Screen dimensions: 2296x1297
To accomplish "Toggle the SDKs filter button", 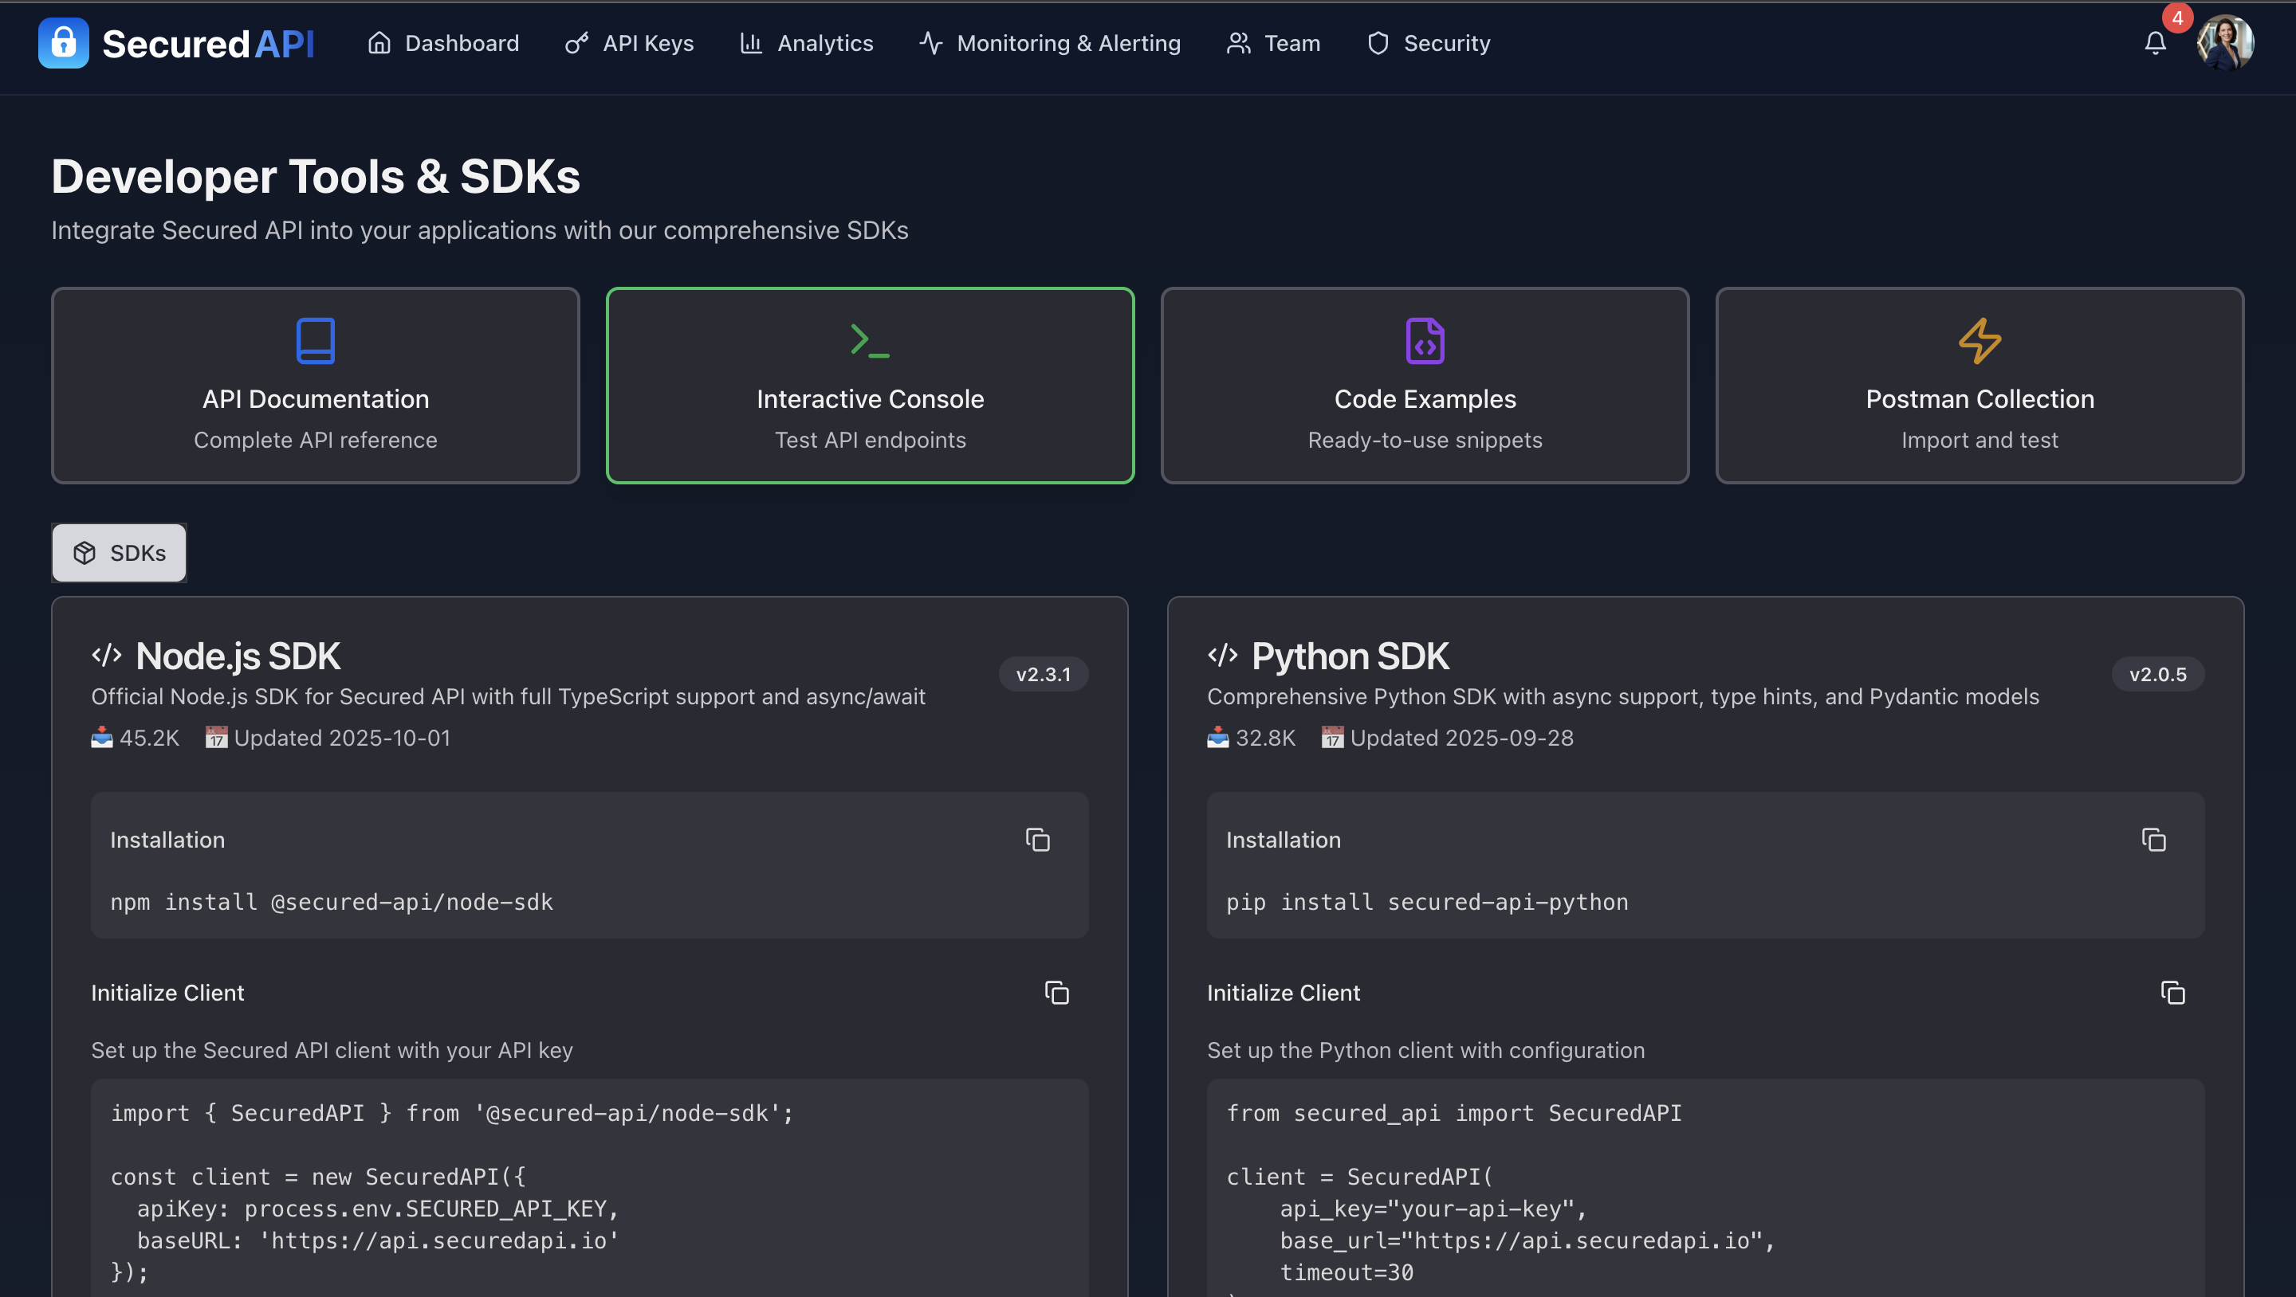I will pos(119,552).
